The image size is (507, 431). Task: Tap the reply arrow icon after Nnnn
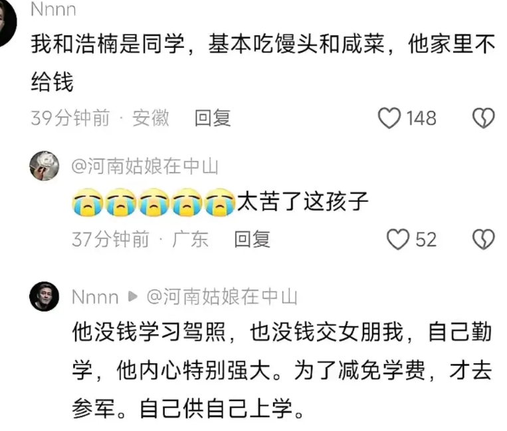click(x=133, y=297)
